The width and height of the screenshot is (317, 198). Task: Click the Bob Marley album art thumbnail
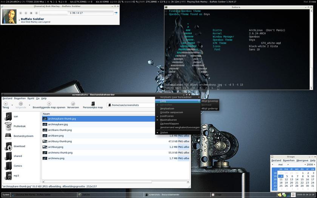(9, 16)
